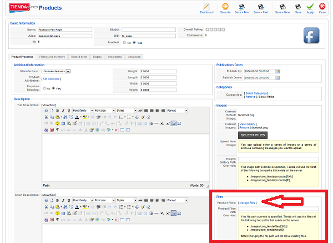Screen dimensions: 333x243
Task: Click New document in the Full Description editor
Action: point(52,111)
